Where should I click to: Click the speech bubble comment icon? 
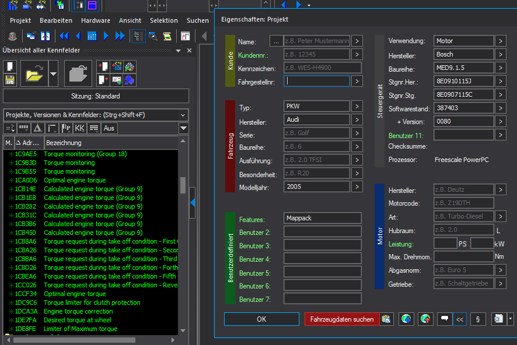444,319
